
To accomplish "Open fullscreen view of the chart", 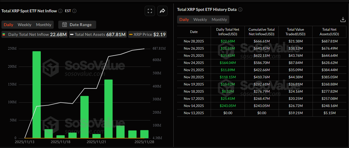I will tap(150, 11).
